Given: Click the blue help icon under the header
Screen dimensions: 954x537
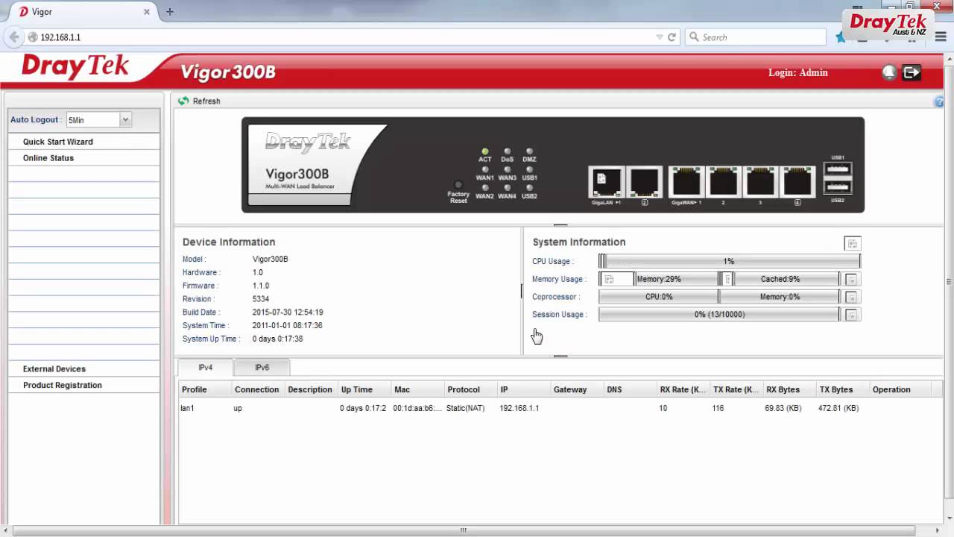Looking at the screenshot, I should click(x=939, y=101).
